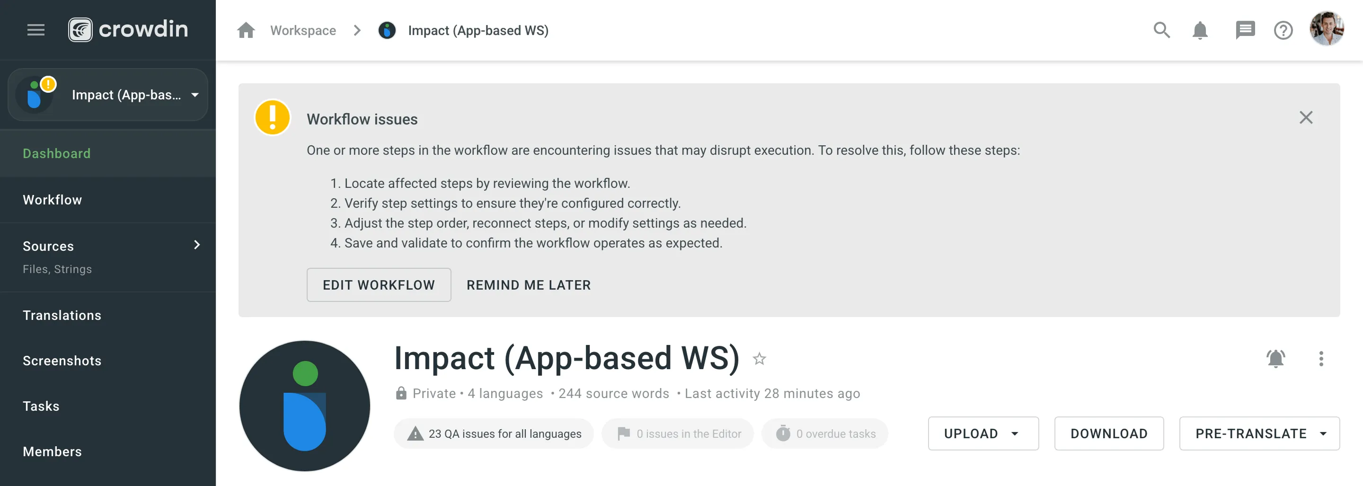The width and height of the screenshot is (1363, 486).
Task: Open the Upload dropdown arrow
Action: coord(1015,433)
